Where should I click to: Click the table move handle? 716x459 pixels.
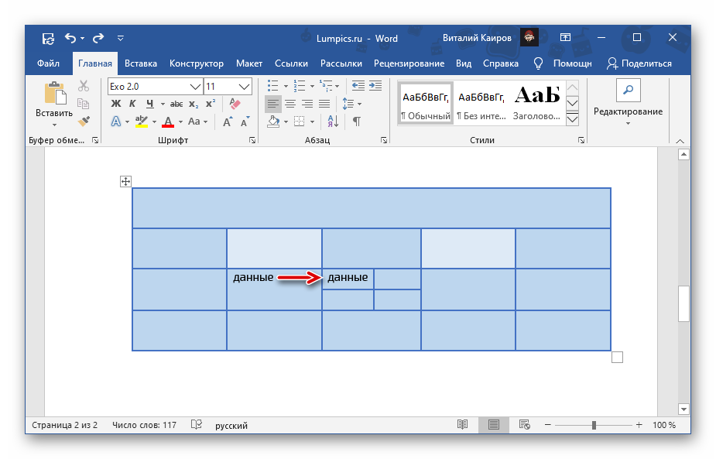pyautogui.click(x=125, y=182)
